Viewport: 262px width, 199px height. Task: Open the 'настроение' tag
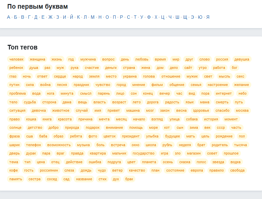[218, 85]
